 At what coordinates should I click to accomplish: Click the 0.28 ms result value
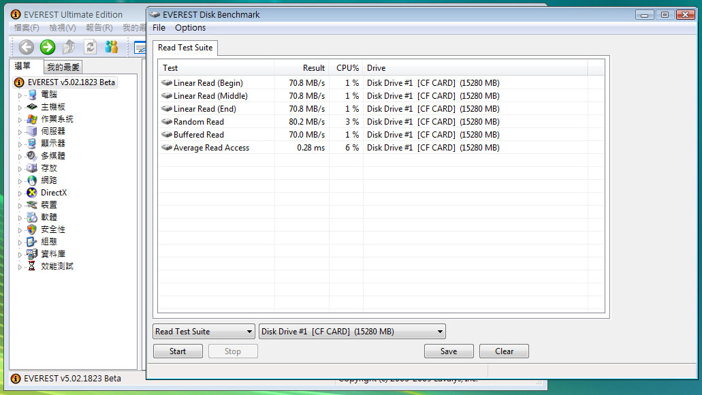point(310,148)
